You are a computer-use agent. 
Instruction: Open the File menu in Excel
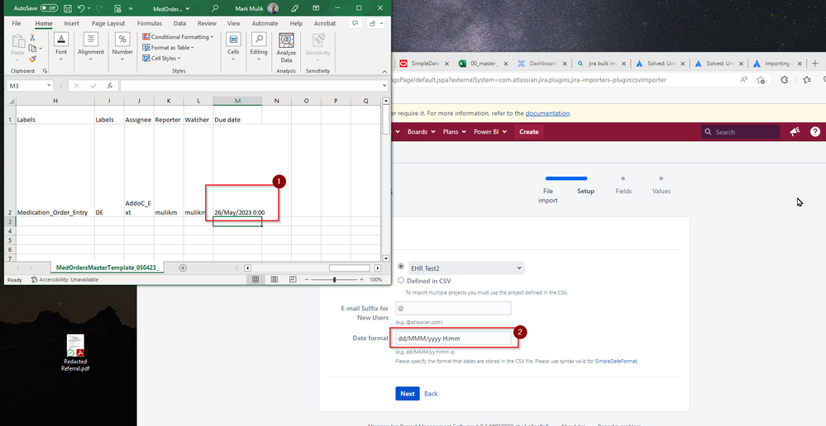point(17,24)
